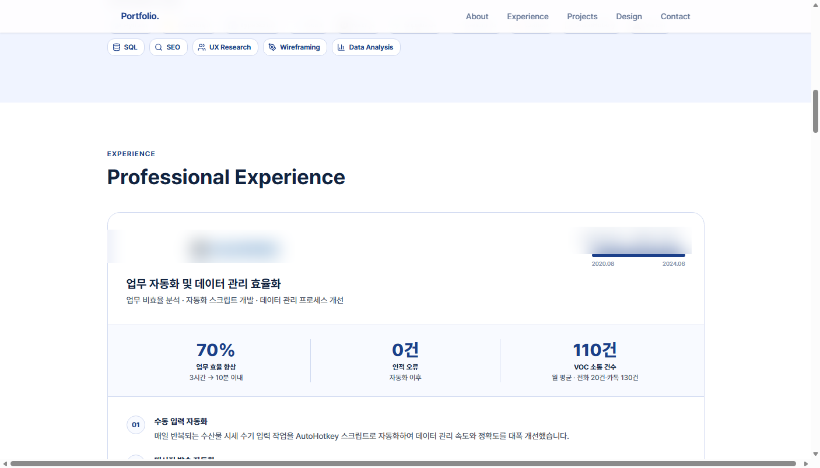820x468 pixels.
Task: Click the small EXPERIENCE section label
Action: tap(131, 154)
